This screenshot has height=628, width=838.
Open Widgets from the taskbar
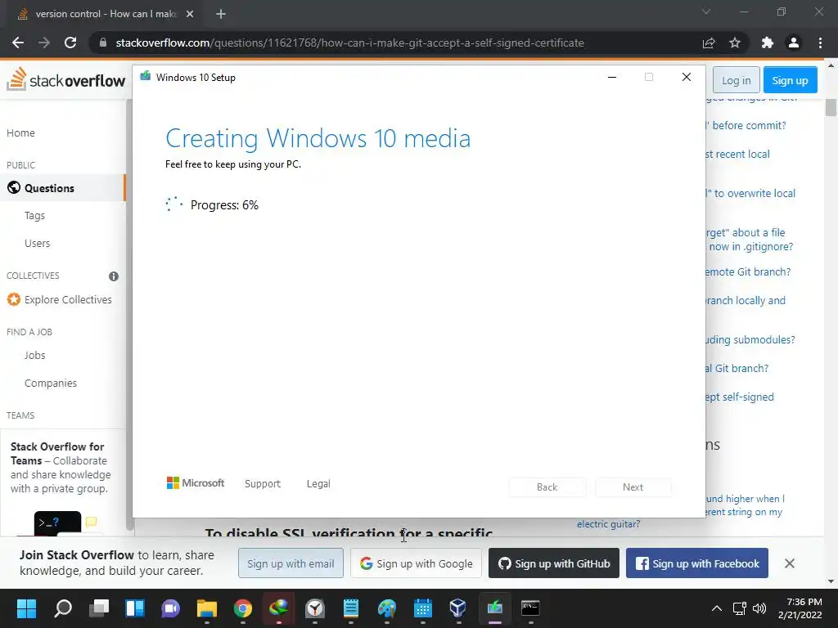click(135, 608)
